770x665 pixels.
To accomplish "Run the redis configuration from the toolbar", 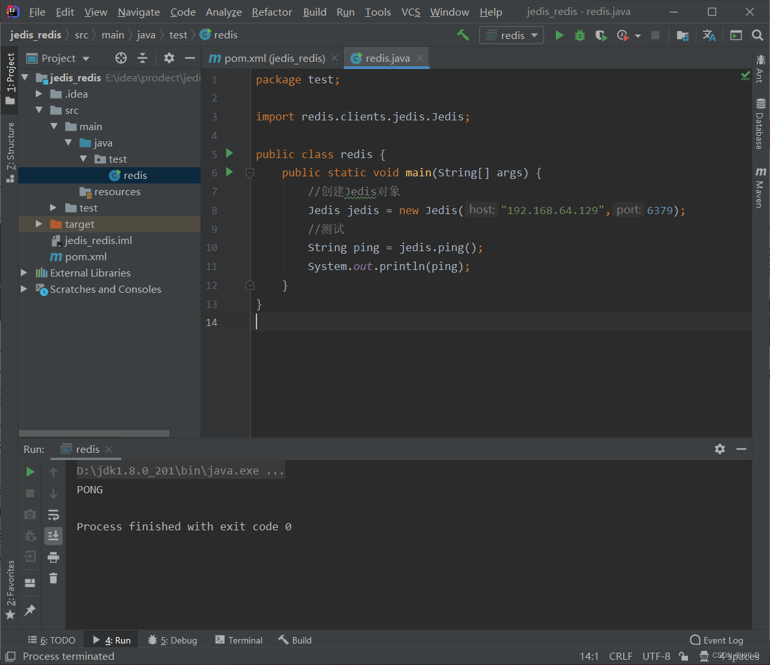I will tap(559, 35).
